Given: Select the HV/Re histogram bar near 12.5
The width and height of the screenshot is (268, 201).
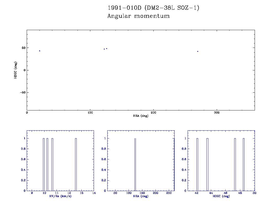Looking at the screenshot, I should click(x=76, y=164).
